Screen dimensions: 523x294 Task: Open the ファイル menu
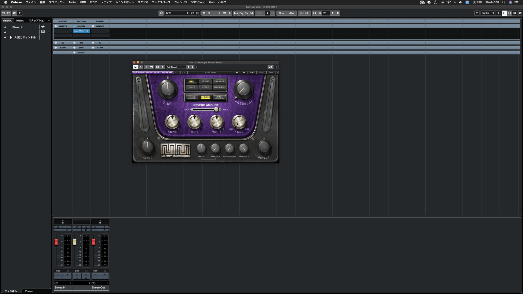(x=31, y=2)
